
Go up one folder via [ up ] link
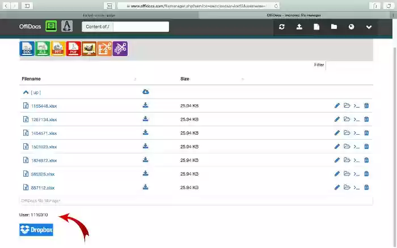(x=36, y=92)
